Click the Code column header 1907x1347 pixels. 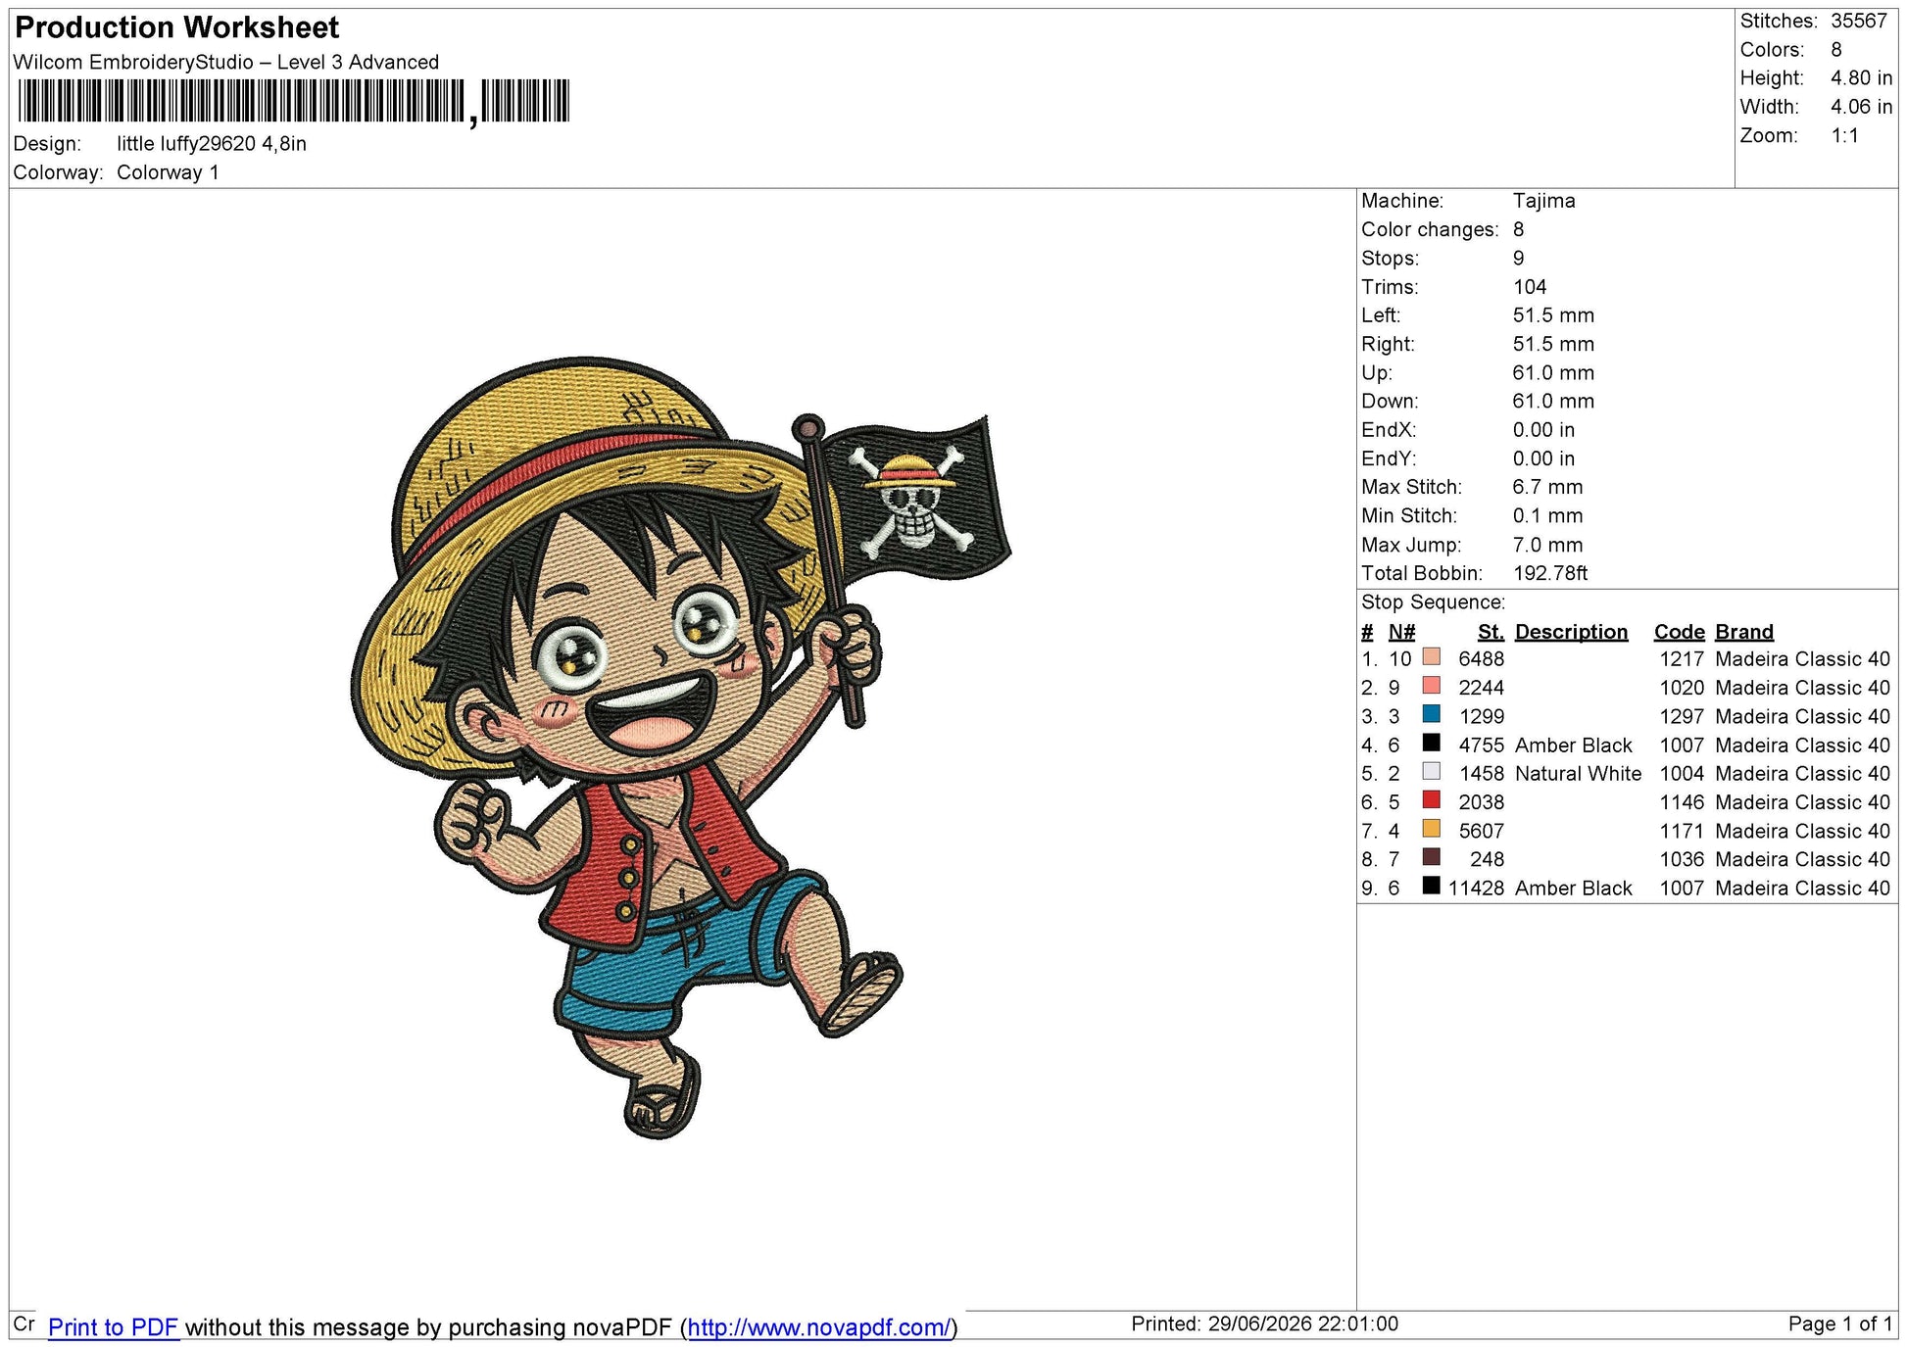(1680, 632)
